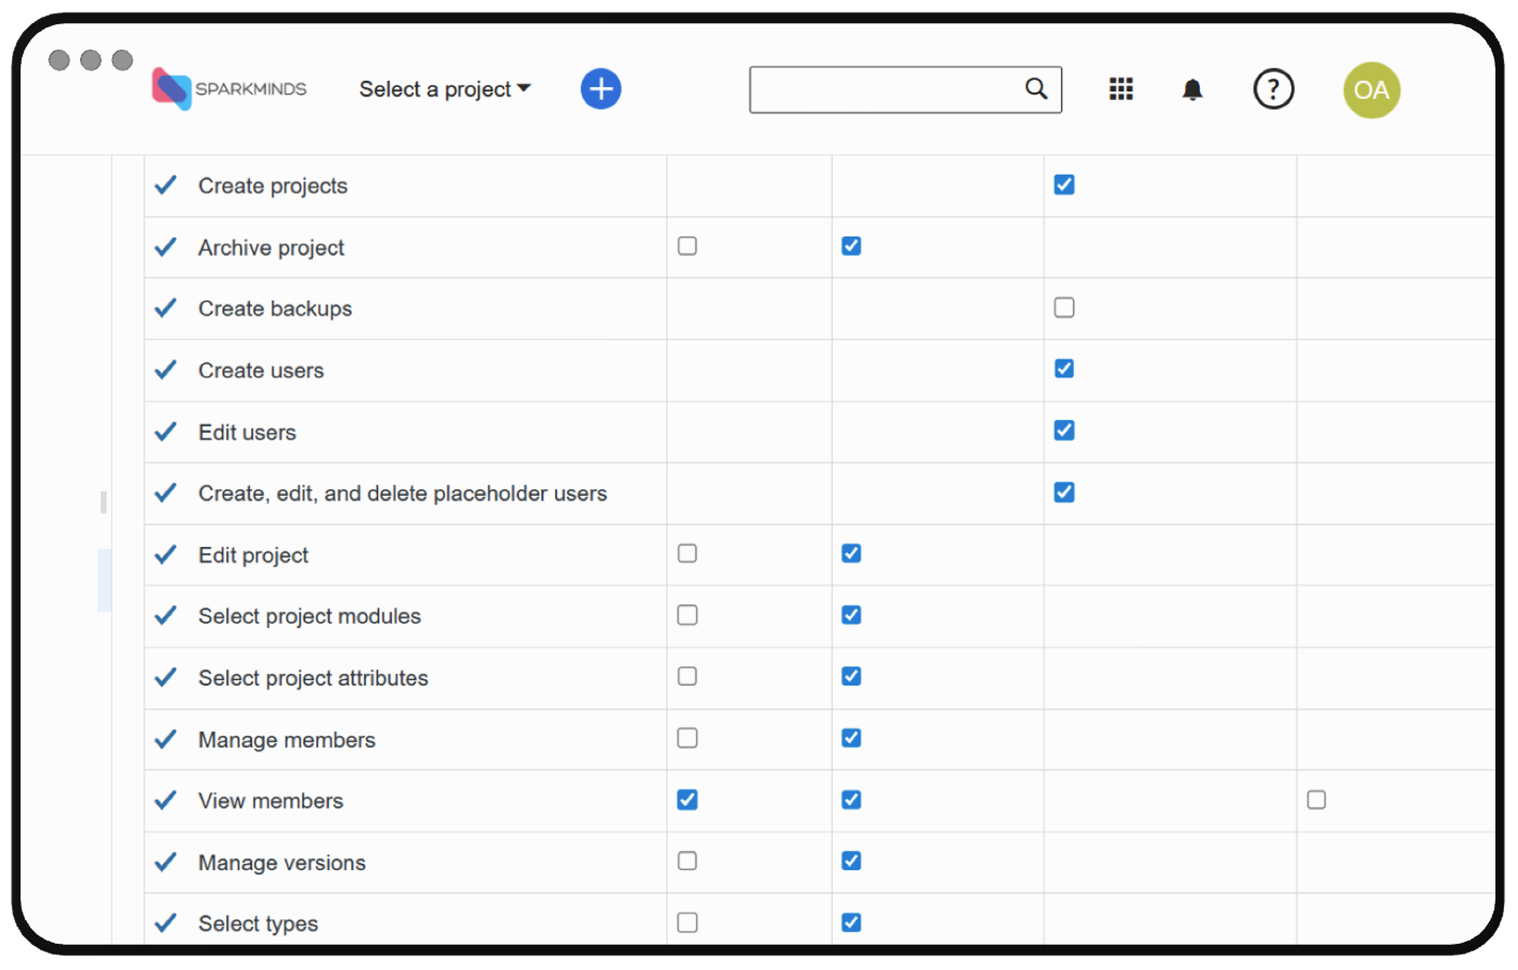1518x970 pixels.
Task: Open the notifications bell
Action: pos(1191,90)
